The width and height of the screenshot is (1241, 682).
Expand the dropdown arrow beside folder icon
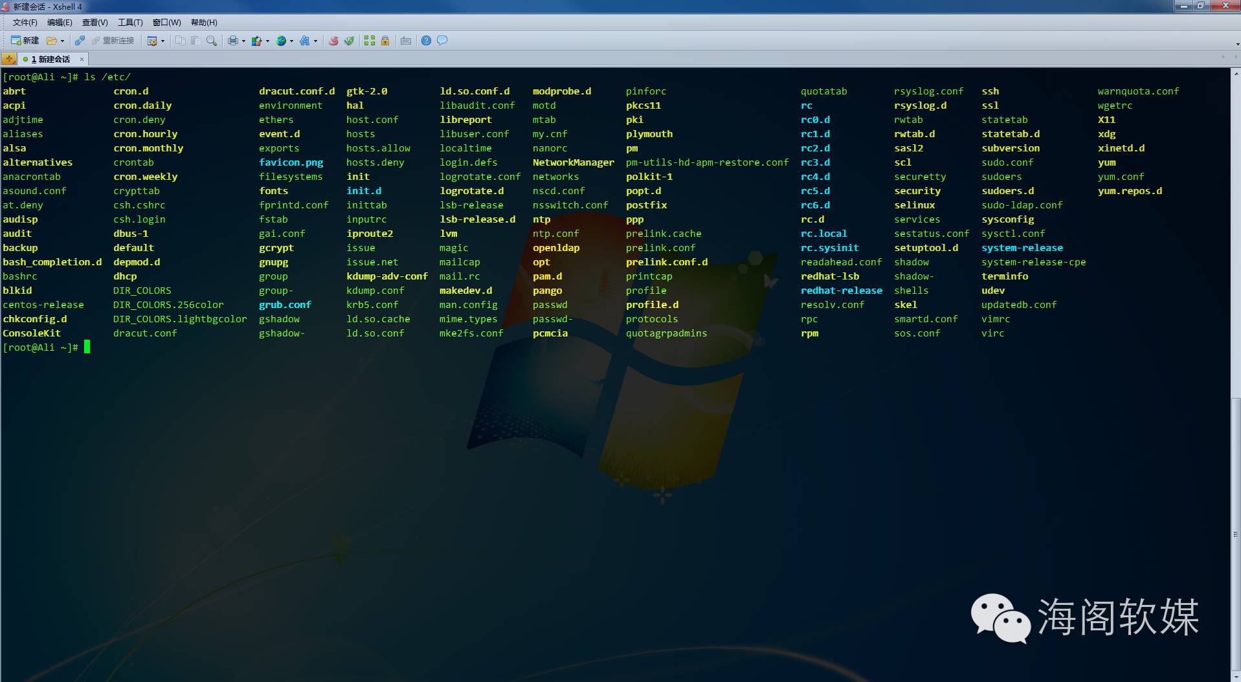point(62,41)
